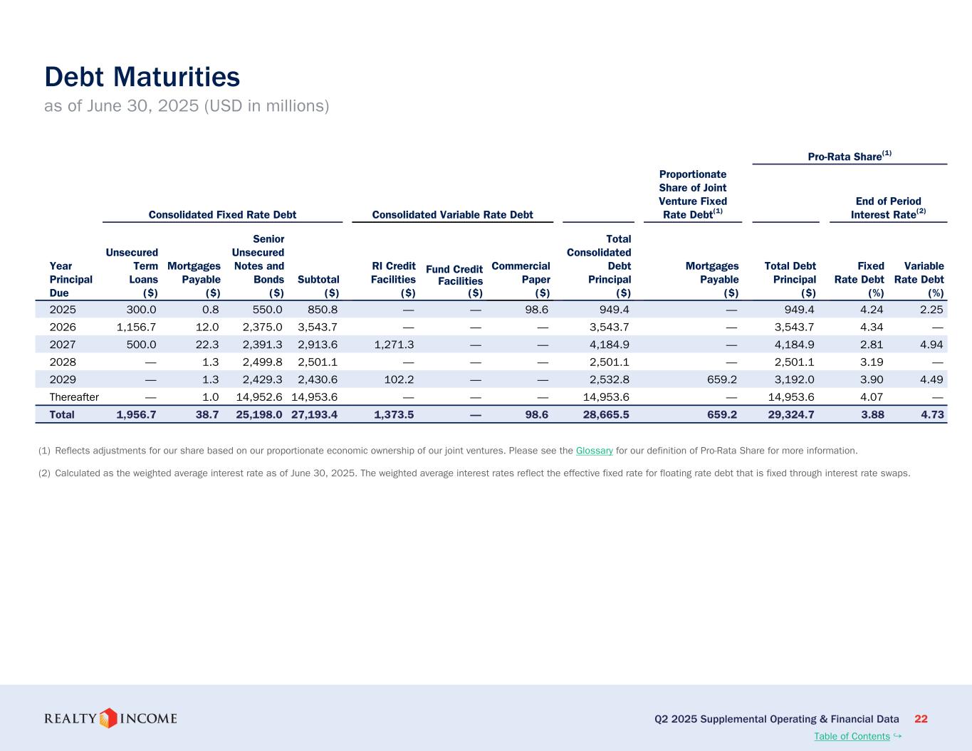This screenshot has width=972, height=751.
Task: Click the Pro-Rata Share column group header
Action: click(850, 156)
